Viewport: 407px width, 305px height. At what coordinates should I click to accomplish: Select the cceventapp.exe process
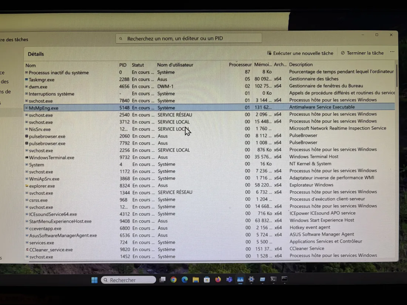coord(209,228)
